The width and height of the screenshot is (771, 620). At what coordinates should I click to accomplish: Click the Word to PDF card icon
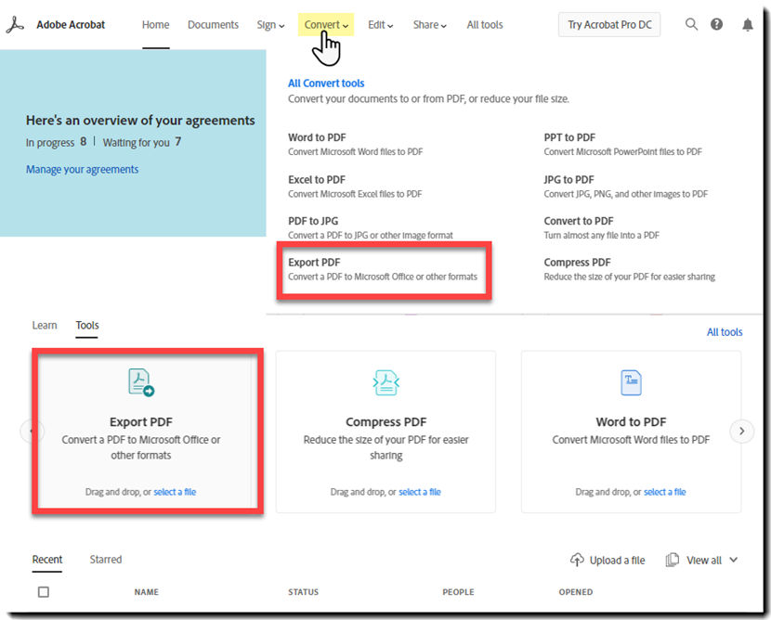click(x=631, y=382)
